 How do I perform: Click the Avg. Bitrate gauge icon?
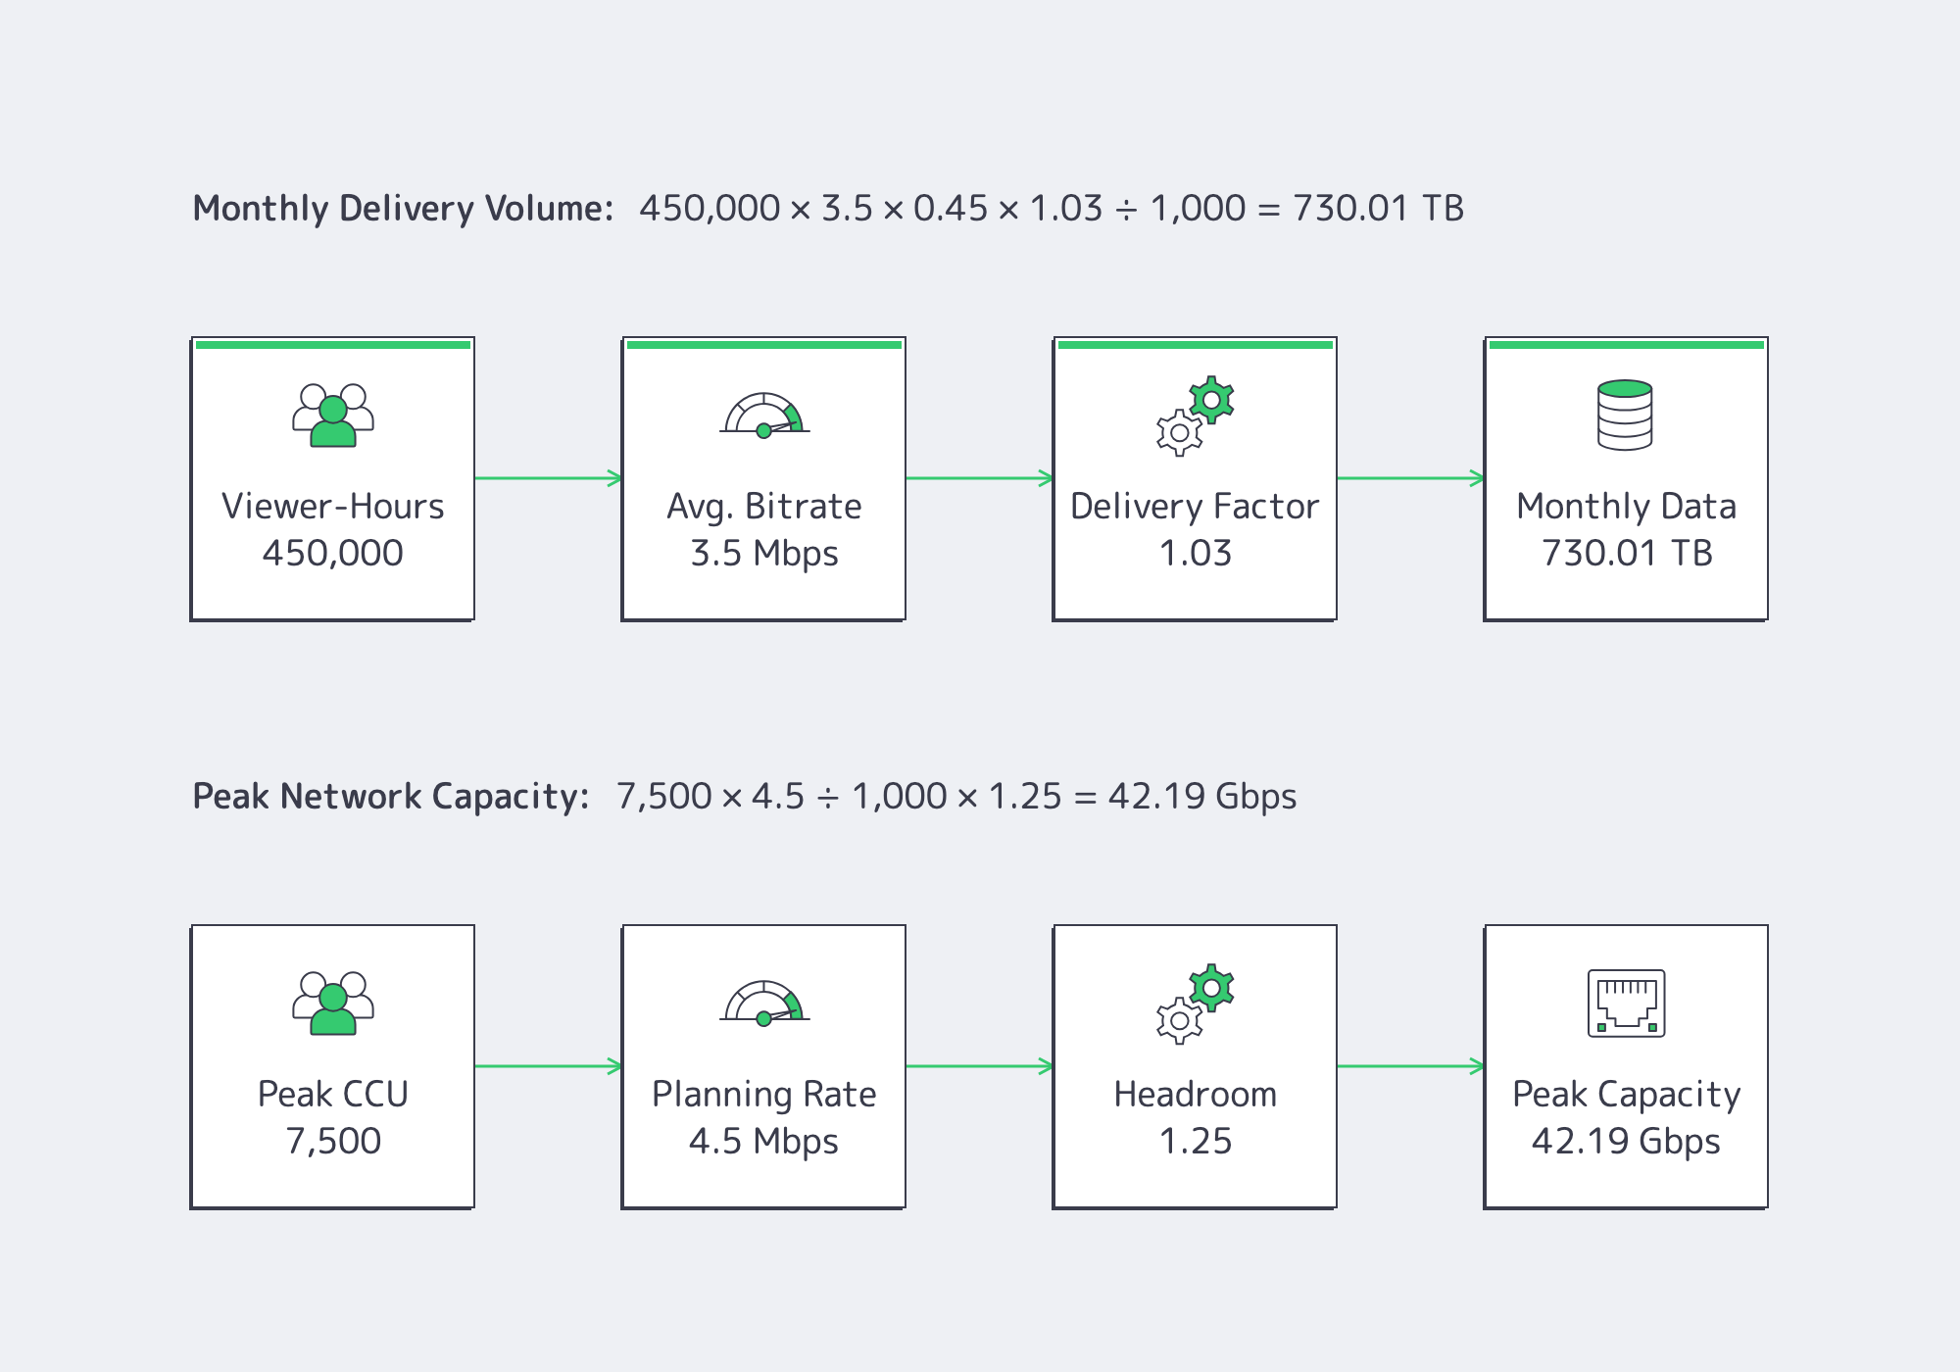click(764, 416)
